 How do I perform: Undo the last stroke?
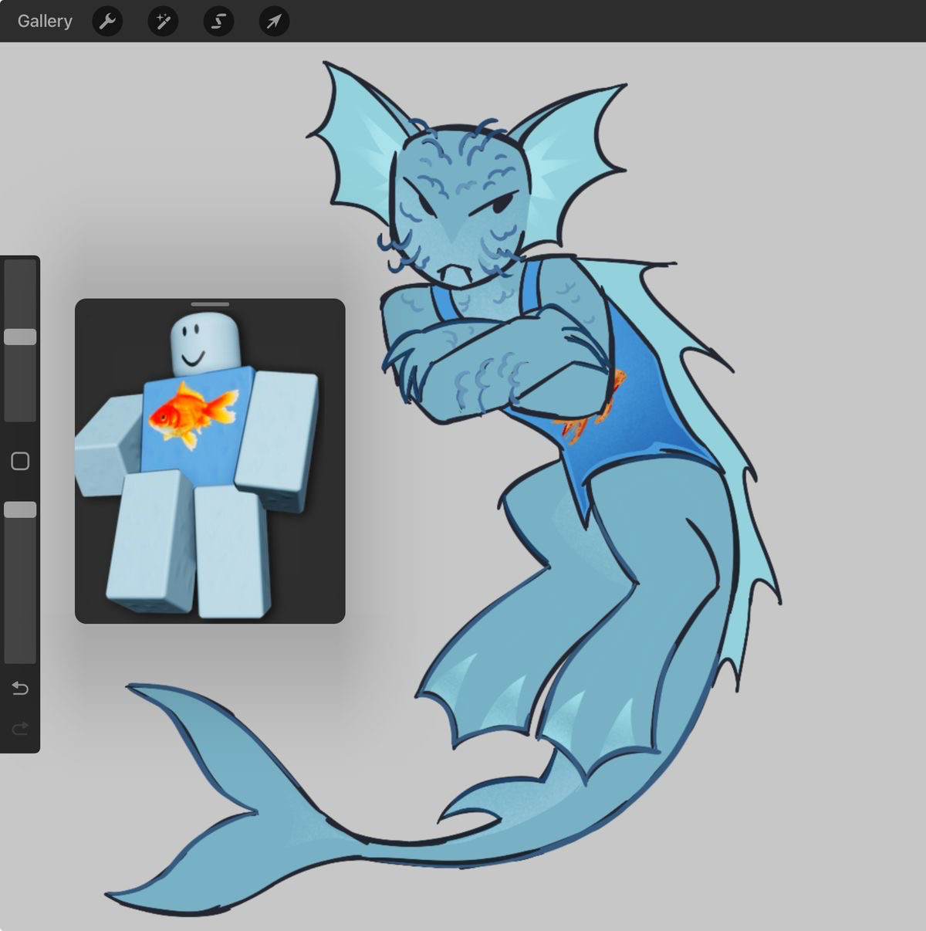click(x=20, y=688)
